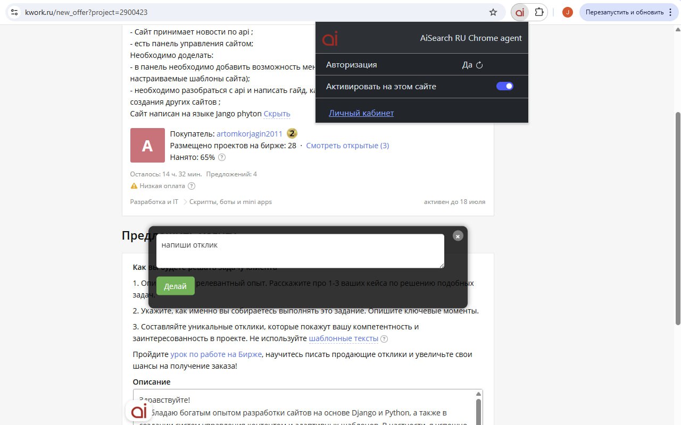Click the Описание field heading
Screen dimensions: 681x425
click(x=152, y=382)
